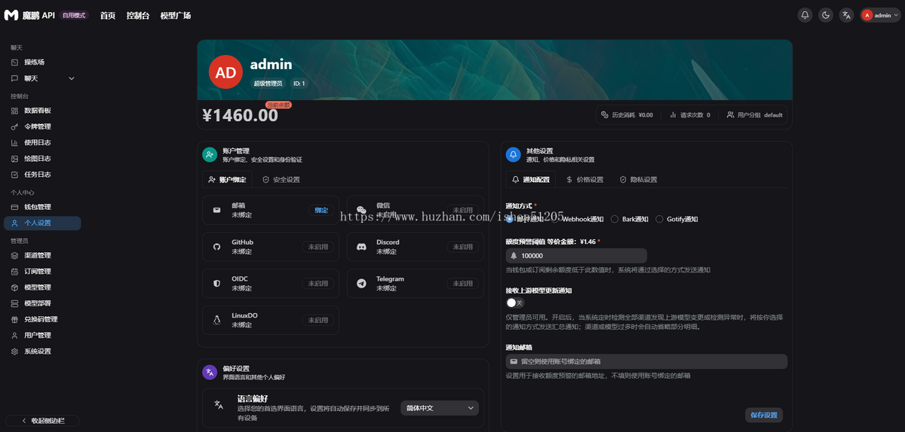
Task: Click the key icon for 令牌管理
Action: pos(14,126)
